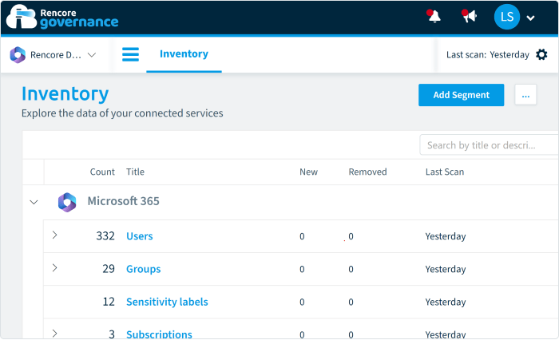Click the tenant icon beside Rencore D...
Screen dimensions: 559x340
pyautogui.click(x=18, y=55)
